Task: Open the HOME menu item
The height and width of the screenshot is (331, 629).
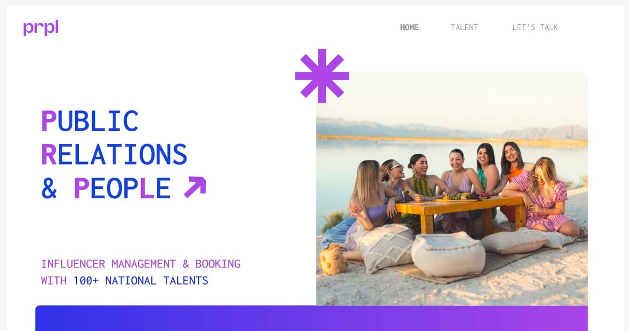Action: point(409,27)
